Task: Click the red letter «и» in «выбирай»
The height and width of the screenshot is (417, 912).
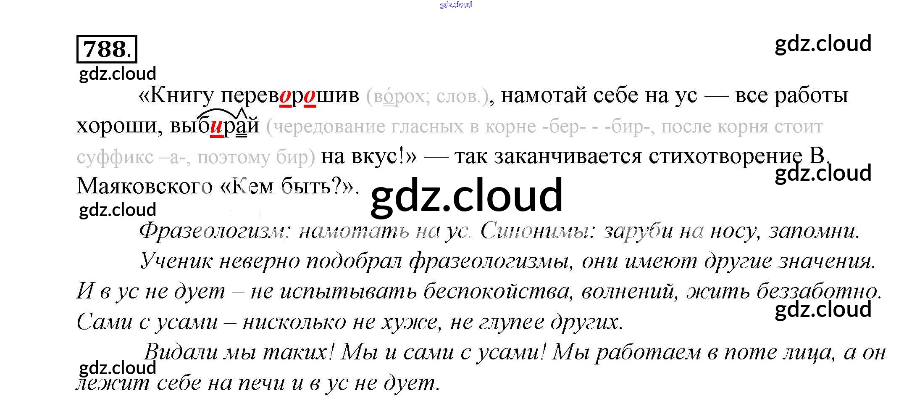Action: pyautogui.click(x=216, y=127)
